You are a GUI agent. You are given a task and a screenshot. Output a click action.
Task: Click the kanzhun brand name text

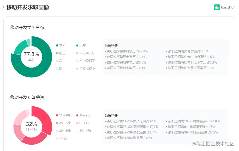(x=228, y=7)
